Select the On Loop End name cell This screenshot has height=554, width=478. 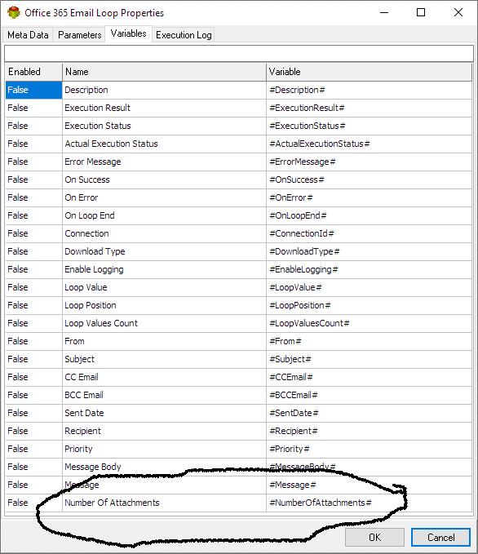tap(164, 215)
